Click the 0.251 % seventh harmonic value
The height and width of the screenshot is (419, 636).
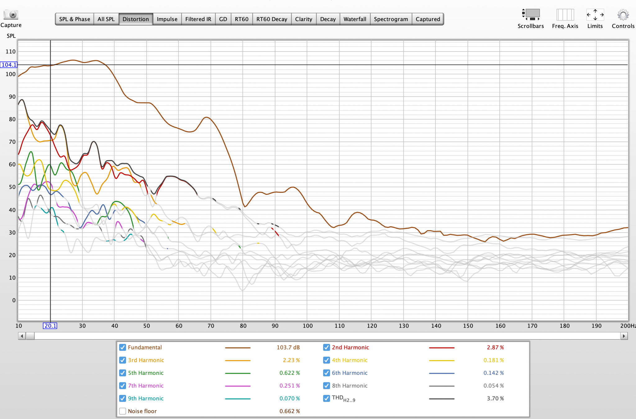290,385
